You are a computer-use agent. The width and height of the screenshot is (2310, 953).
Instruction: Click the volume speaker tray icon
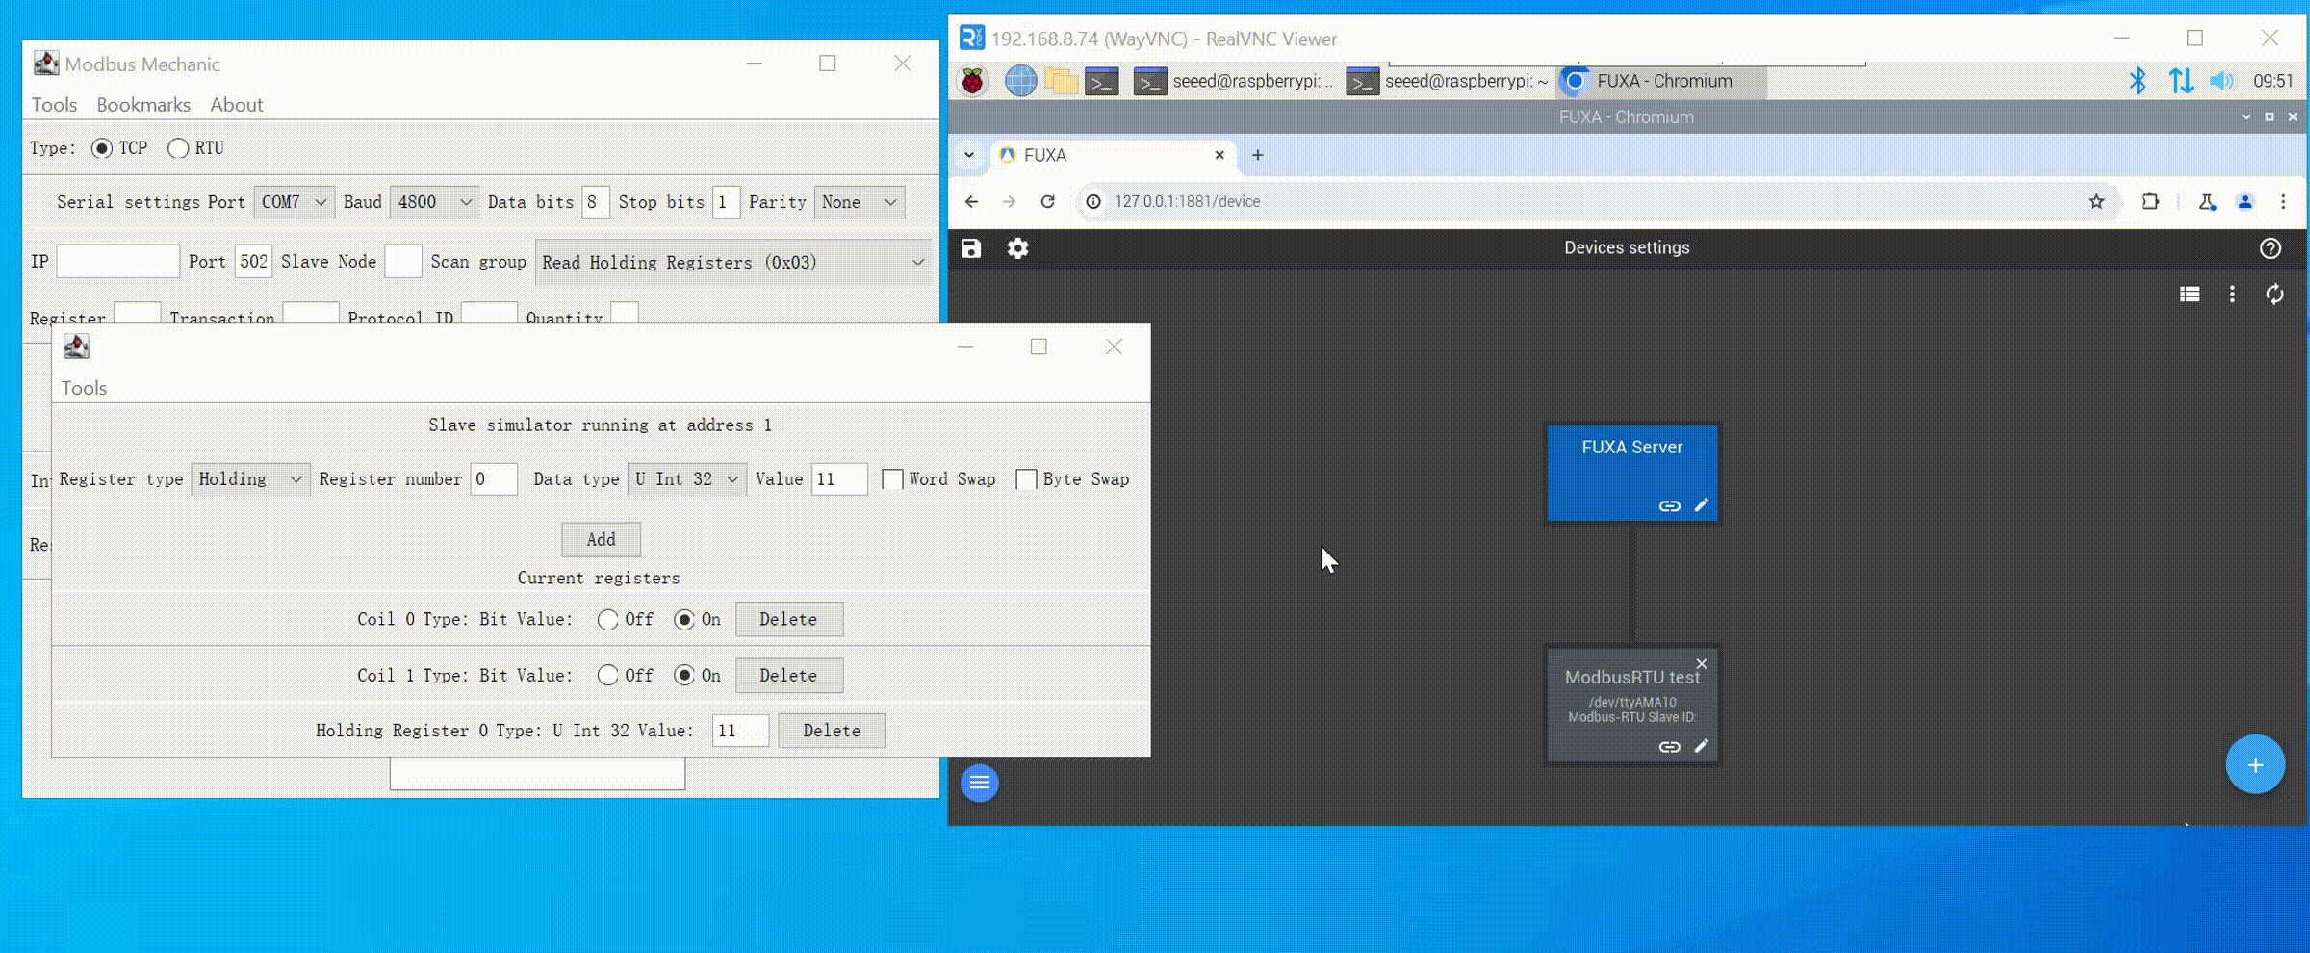(x=2221, y=81)
